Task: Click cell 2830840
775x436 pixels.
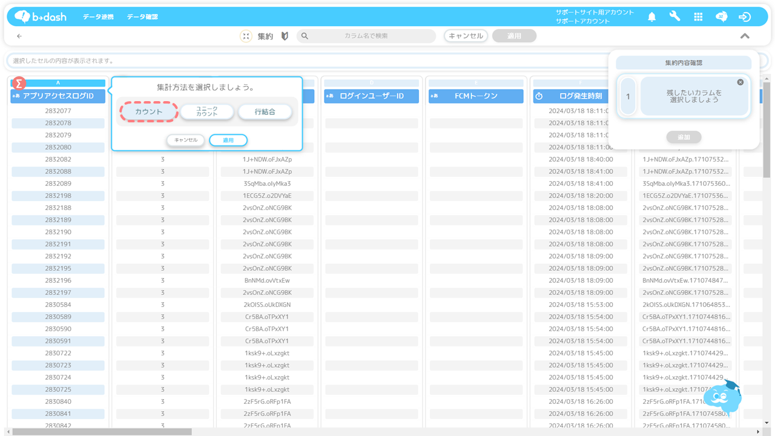Action: click(58, 401)
